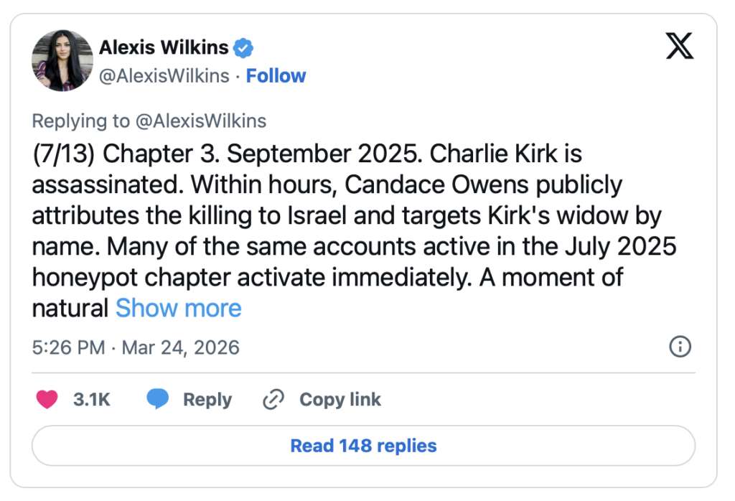735x501 pixels.
Task: Click the blue reply speech bubble icon
Action: [158, 400]
